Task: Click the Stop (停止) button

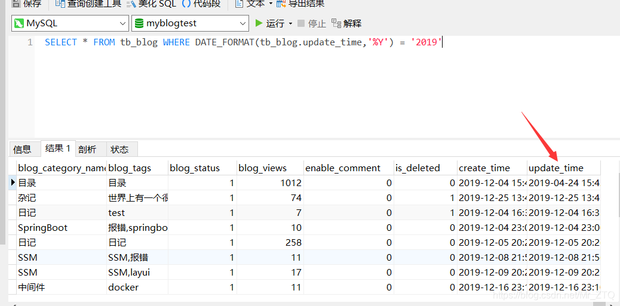Action: click(x=312, y=23)
